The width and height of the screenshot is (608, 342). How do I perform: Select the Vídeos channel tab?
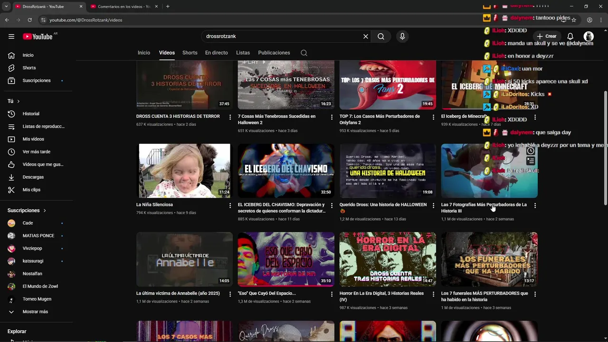tap(167, 53)
